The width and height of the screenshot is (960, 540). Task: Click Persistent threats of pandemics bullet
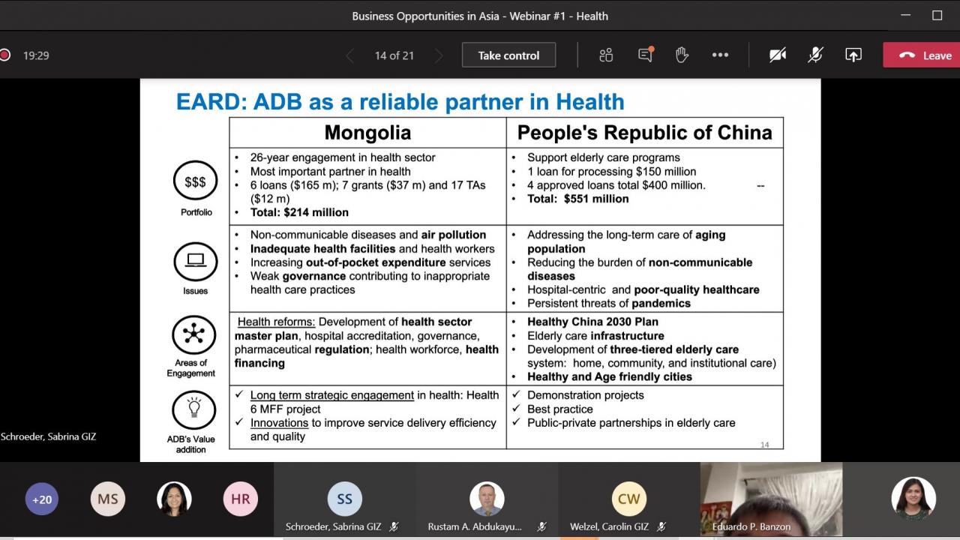click(x=608, y=303)
